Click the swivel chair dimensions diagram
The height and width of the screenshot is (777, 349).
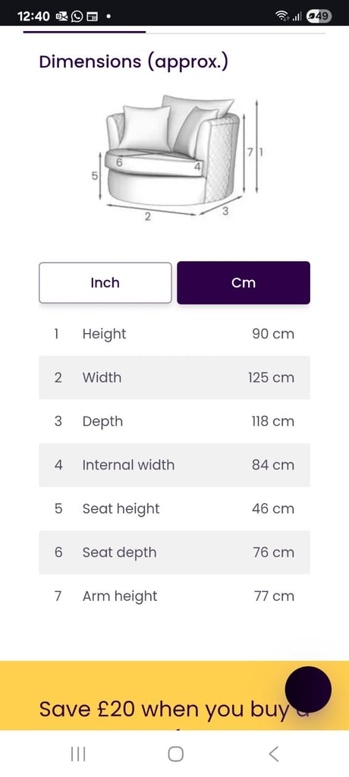pyautogui.click(x=178, y=158)
